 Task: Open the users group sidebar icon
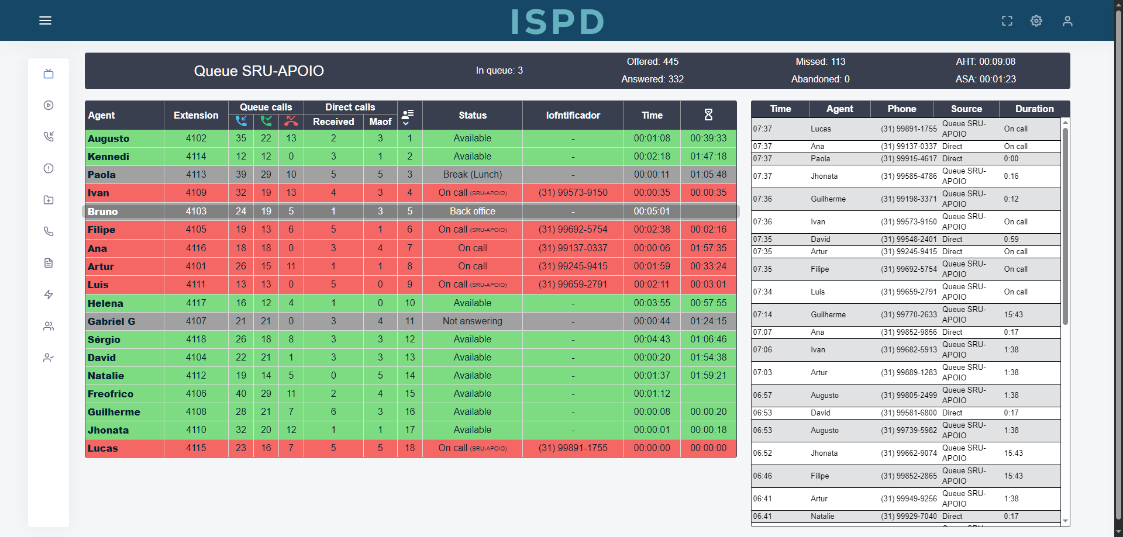click(49, 326)
